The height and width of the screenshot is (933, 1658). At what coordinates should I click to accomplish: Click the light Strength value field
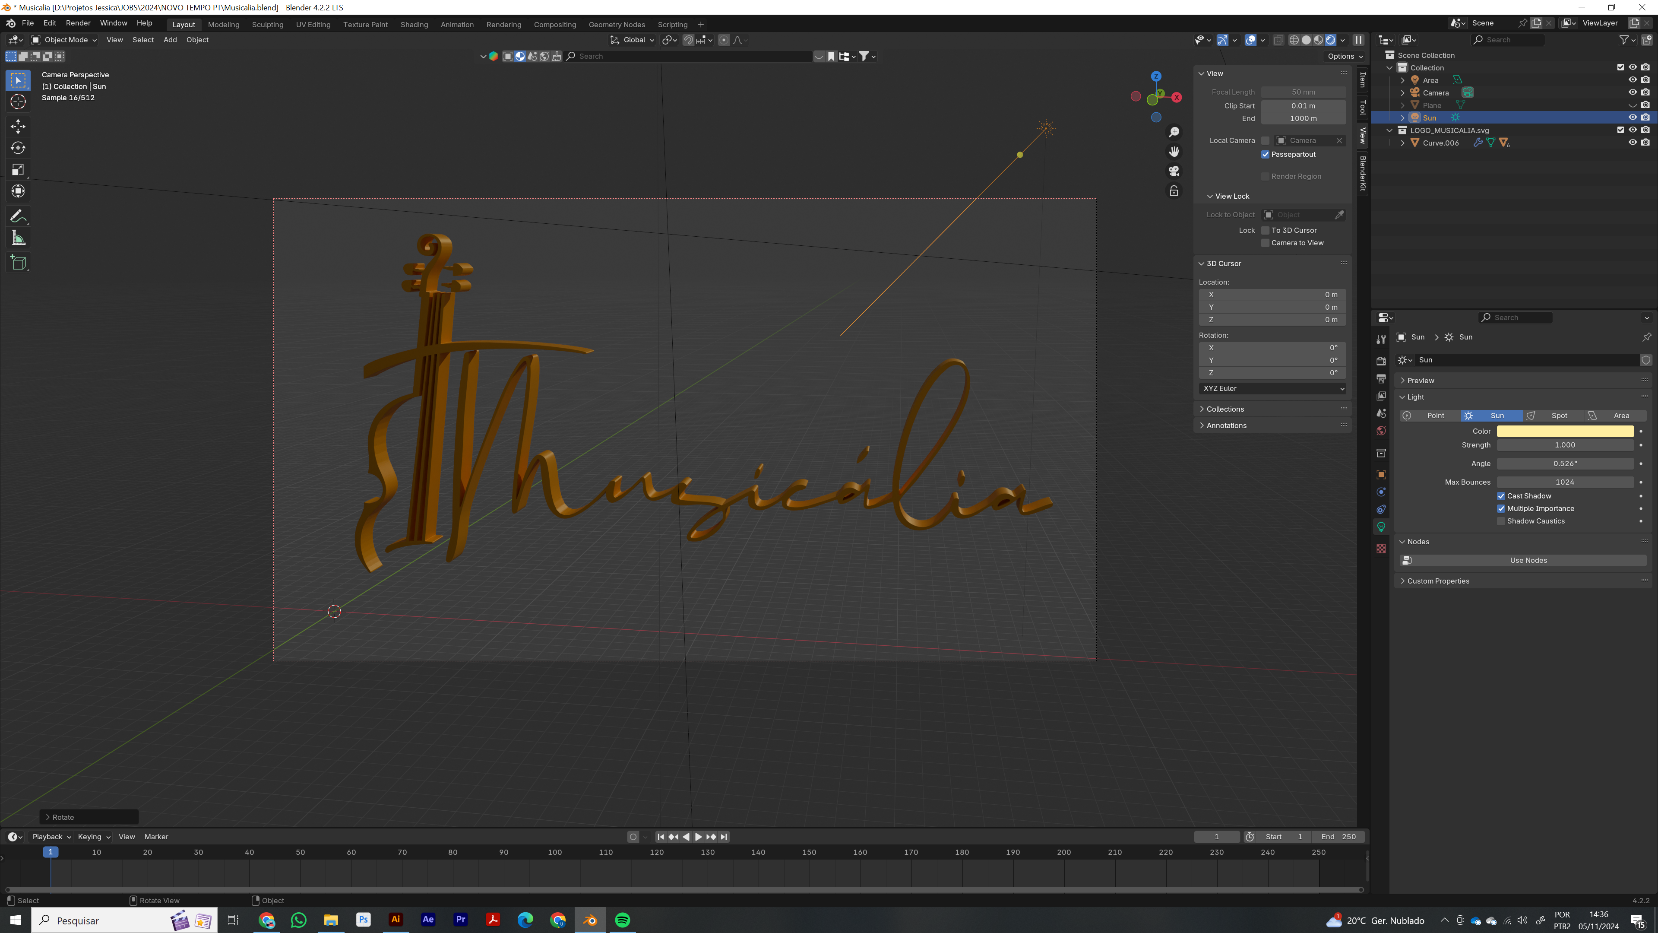[x=1565, y=445]
